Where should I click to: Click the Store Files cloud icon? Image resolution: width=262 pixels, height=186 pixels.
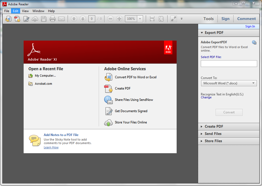[108, 123]
